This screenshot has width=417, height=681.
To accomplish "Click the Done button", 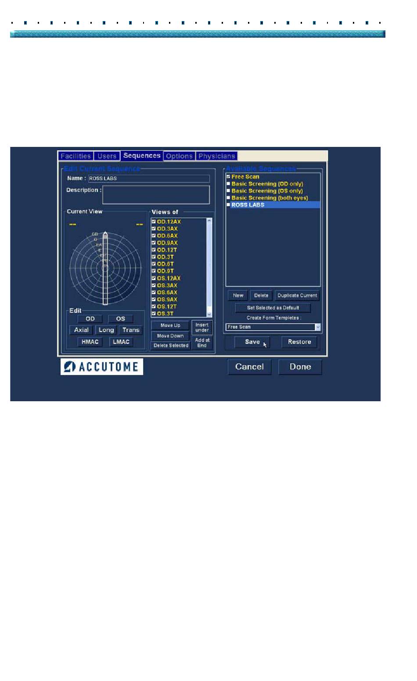I will (x=300, y=367).
